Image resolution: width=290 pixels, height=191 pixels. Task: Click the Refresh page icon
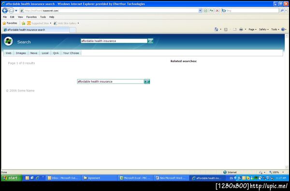[211, 11]
